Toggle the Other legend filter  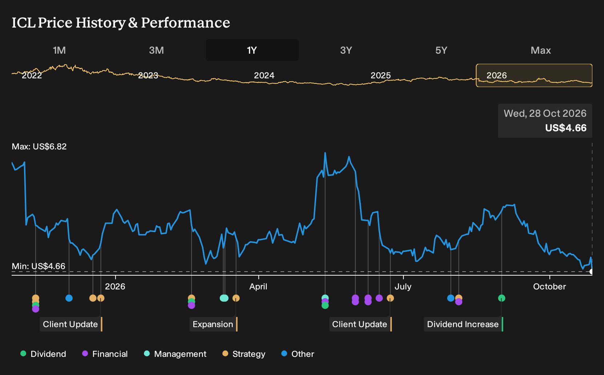(x=298, y=354)
